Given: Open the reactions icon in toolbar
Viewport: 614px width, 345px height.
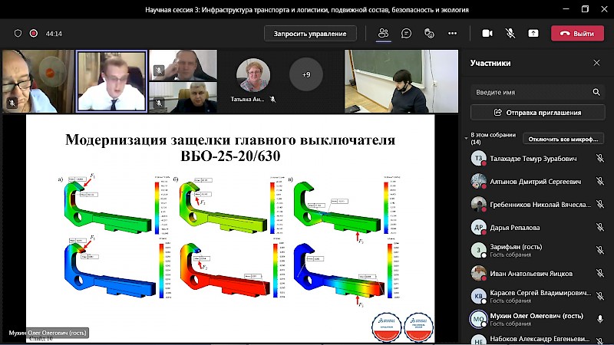Looking at the screenshot, I should pos(430,34).
